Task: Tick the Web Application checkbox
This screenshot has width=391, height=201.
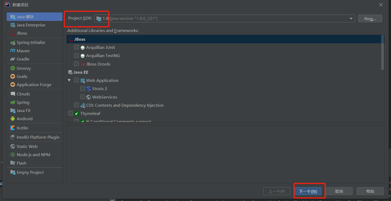Action: click(76, 80)
